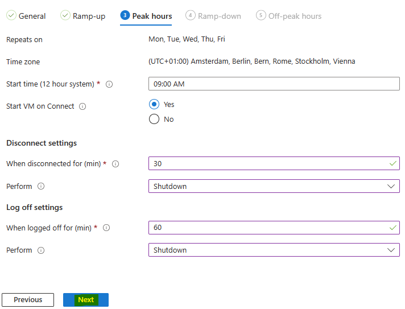Click the info icon beside Start VM on Connect

pos(82,106)
